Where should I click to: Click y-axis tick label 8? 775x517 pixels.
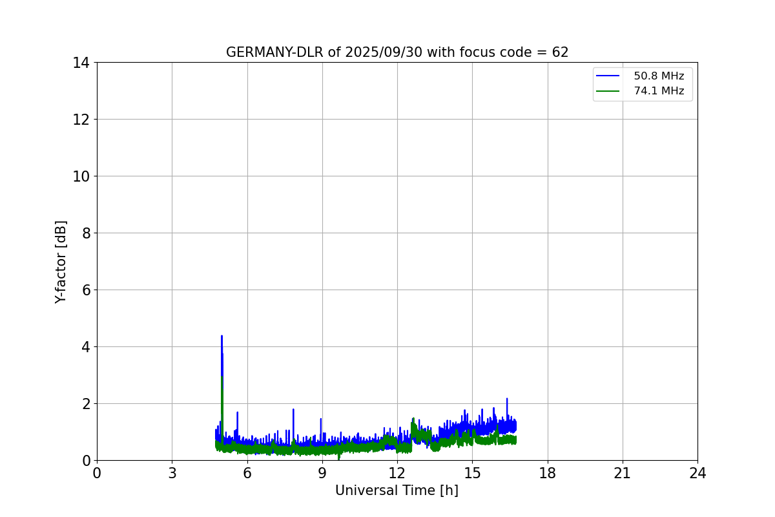click(x=86, y=233)
